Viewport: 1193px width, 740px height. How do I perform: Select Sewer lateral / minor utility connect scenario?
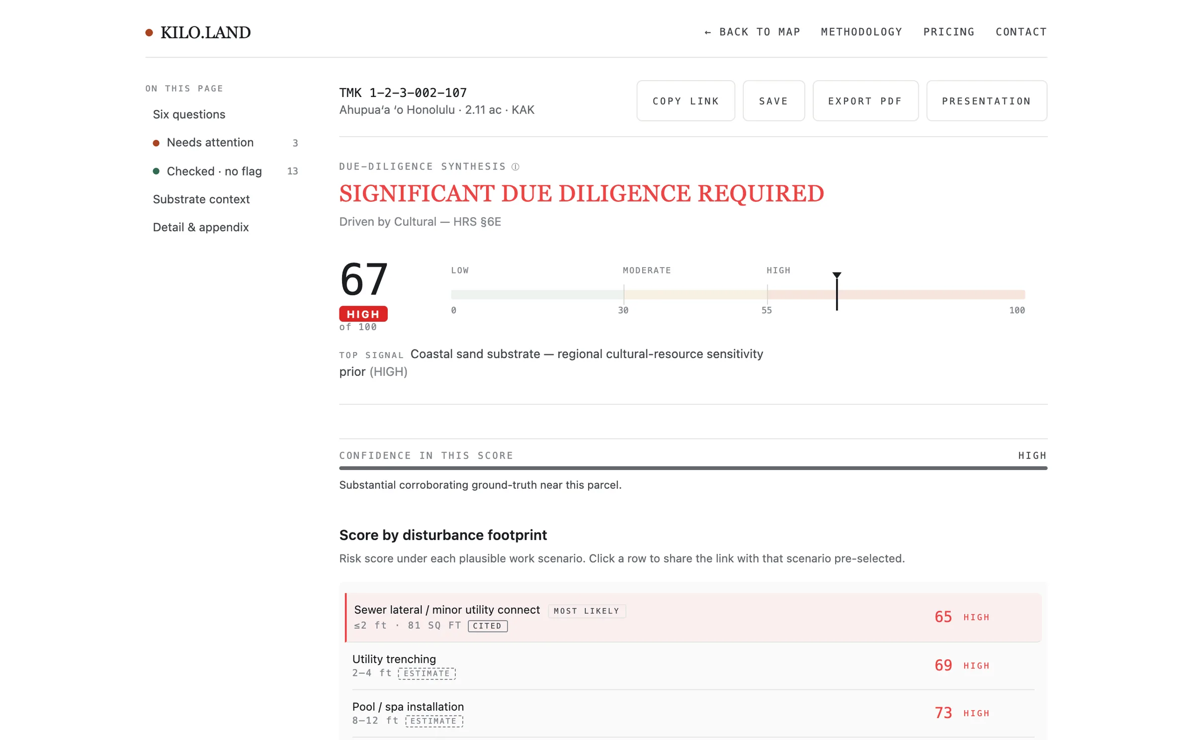point(693,617)
